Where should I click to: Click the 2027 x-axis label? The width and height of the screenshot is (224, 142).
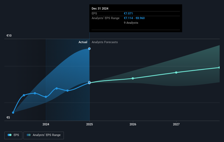(x=176, y=124)
